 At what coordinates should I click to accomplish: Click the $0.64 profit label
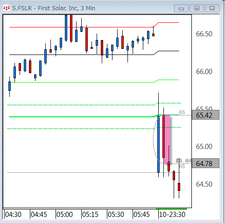183,161
